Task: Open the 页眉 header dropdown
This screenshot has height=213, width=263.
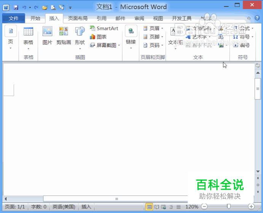Action: 153,28
